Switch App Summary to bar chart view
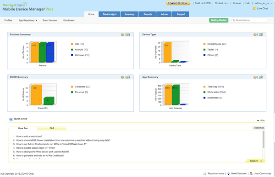This screenshot has height=177, width=275. point(261,77)
